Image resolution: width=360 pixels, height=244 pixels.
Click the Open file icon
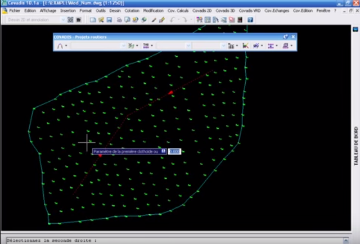(x=101, y=20)
